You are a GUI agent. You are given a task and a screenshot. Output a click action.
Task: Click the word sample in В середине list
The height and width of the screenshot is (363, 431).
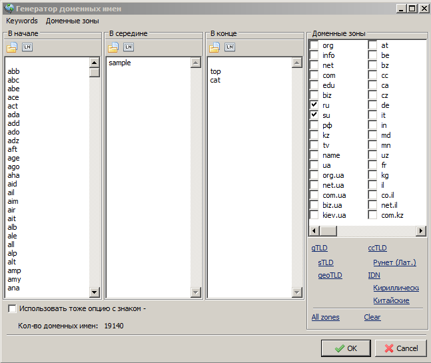pos(119,63)
